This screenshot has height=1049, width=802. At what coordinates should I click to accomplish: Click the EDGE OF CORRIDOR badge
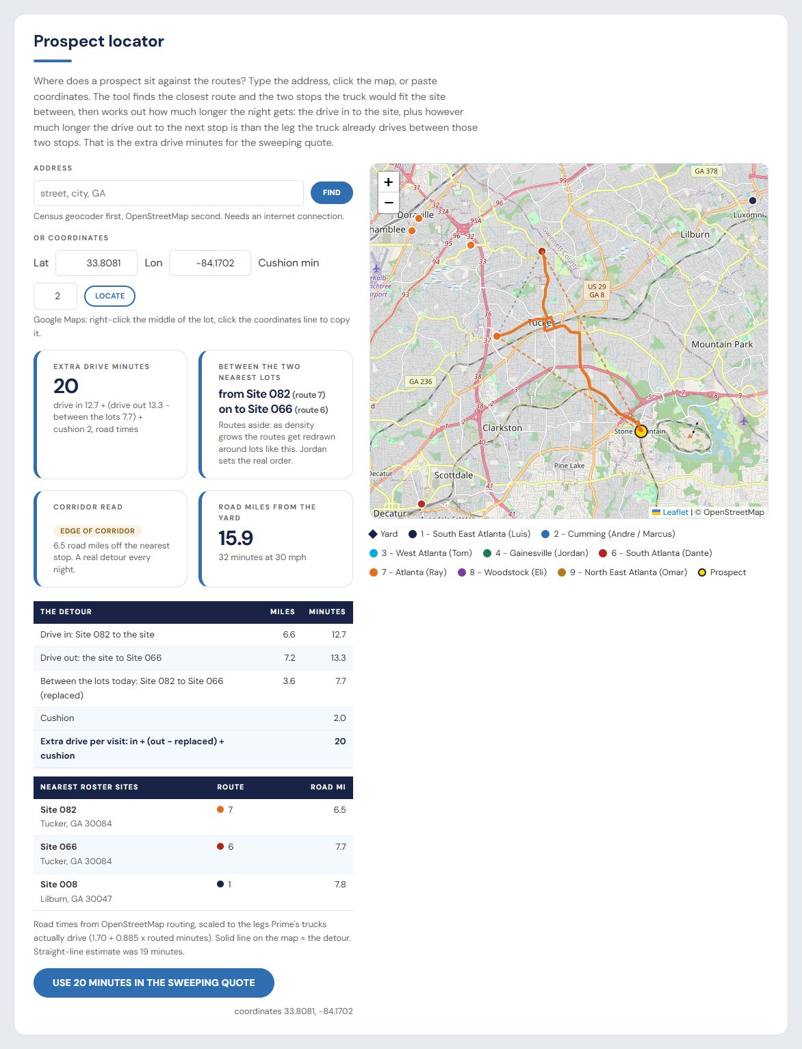click(97, 531)
